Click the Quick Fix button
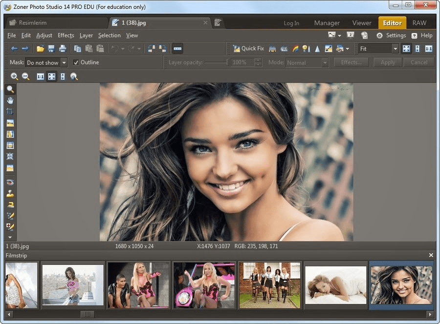The height and width of the screenshot is (324, 440). click(x=248, y=49)
